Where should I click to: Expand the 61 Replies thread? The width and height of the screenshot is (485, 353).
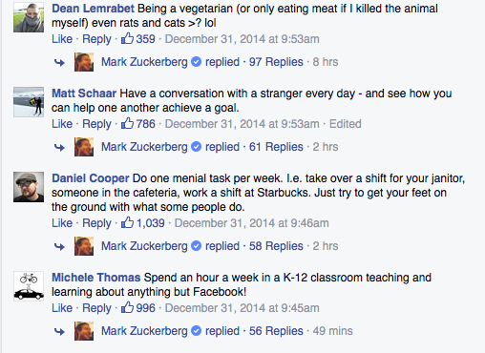tap(276, 147)
